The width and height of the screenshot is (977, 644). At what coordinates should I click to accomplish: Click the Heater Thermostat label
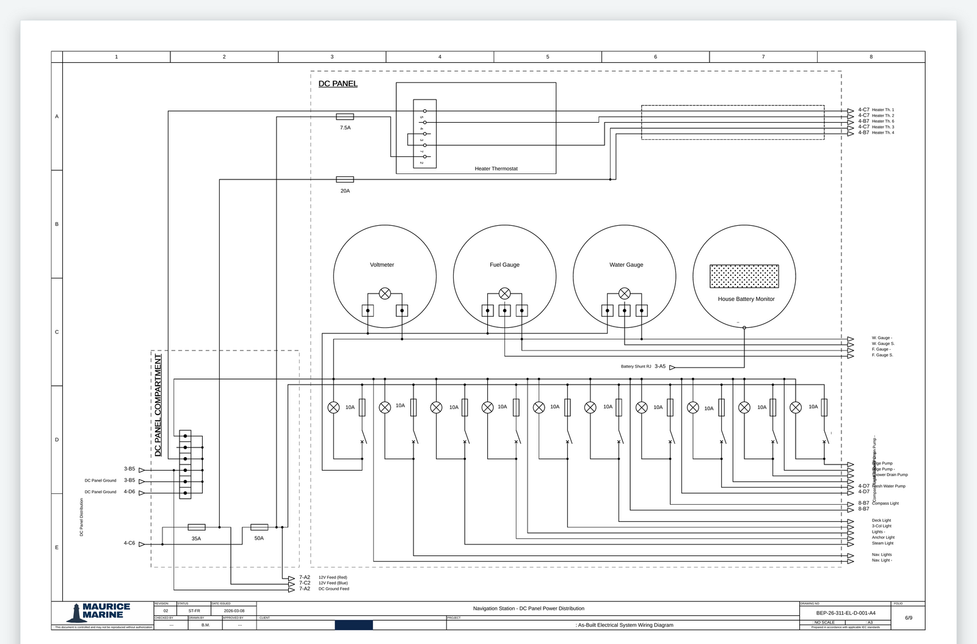click(x=496, y=168)
